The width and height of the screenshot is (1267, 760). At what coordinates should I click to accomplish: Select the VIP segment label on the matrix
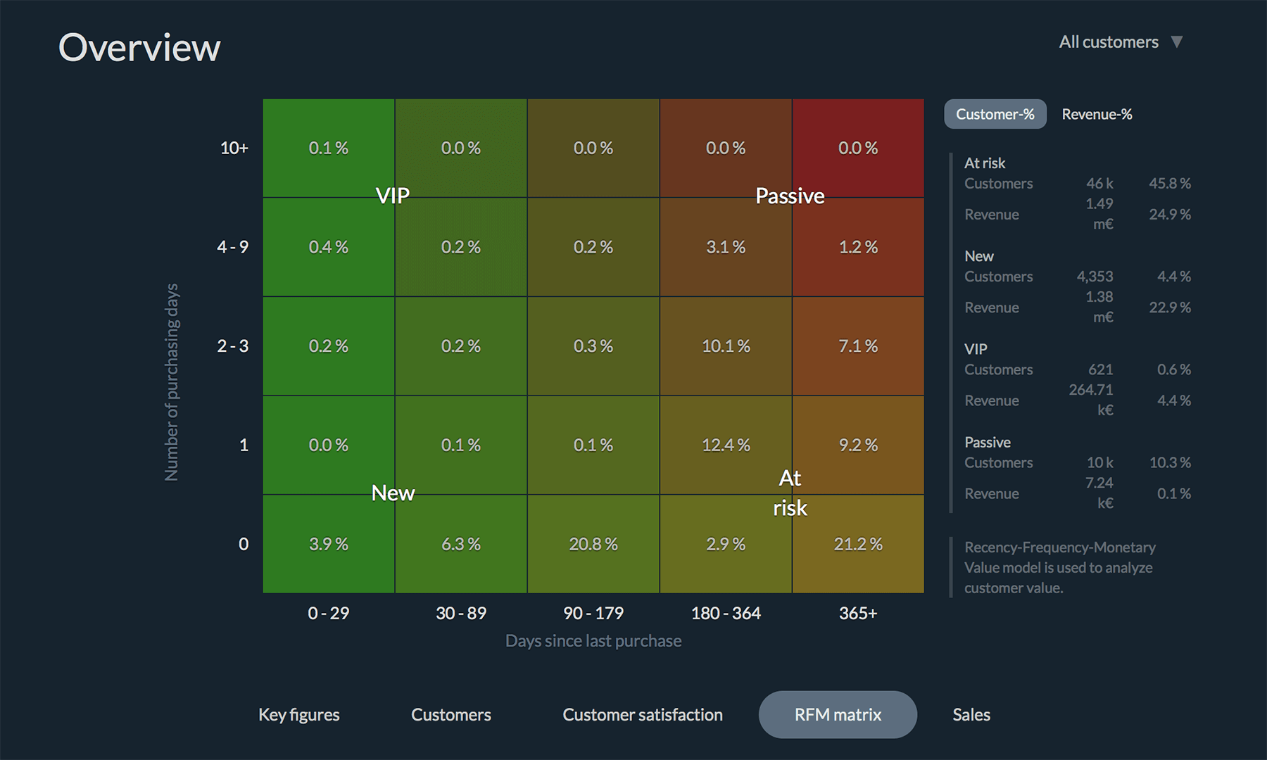click(392, 196)
